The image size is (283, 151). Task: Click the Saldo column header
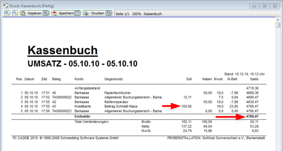pyautogui.click(x=254, y=79)
